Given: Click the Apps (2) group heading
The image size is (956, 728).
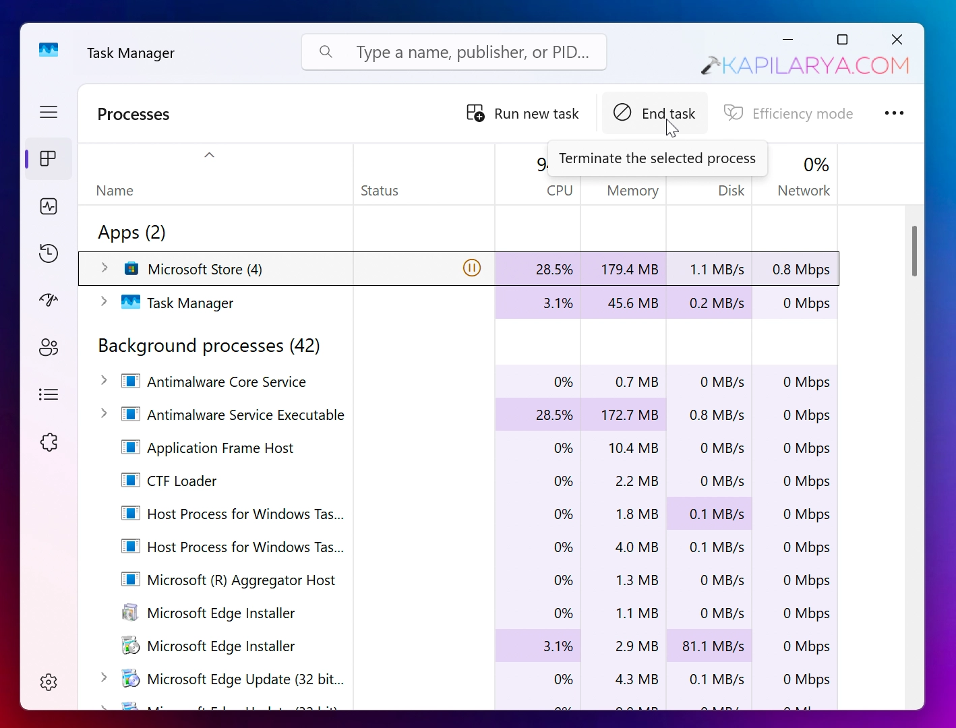Looking at the screenshot, I should tap(131, 233).
